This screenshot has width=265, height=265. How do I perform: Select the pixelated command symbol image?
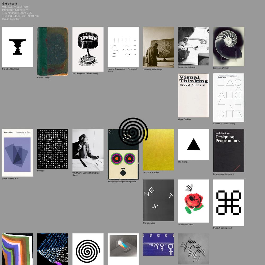click(x=229, y=202)
